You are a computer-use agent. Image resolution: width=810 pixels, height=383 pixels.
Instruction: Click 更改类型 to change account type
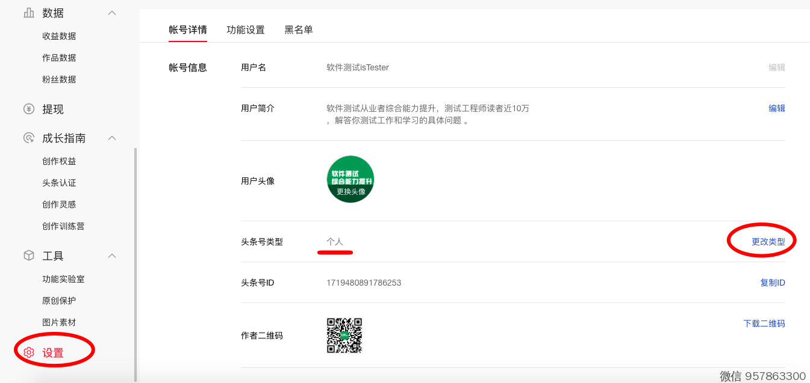coord(768,242)
